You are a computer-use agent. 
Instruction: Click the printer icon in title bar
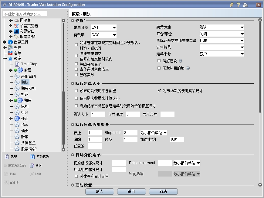click(246, 5)
